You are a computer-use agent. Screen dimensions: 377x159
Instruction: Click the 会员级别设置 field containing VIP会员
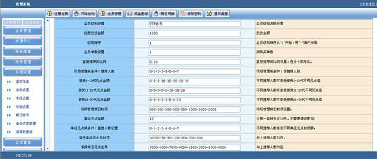tap(194, 24)
